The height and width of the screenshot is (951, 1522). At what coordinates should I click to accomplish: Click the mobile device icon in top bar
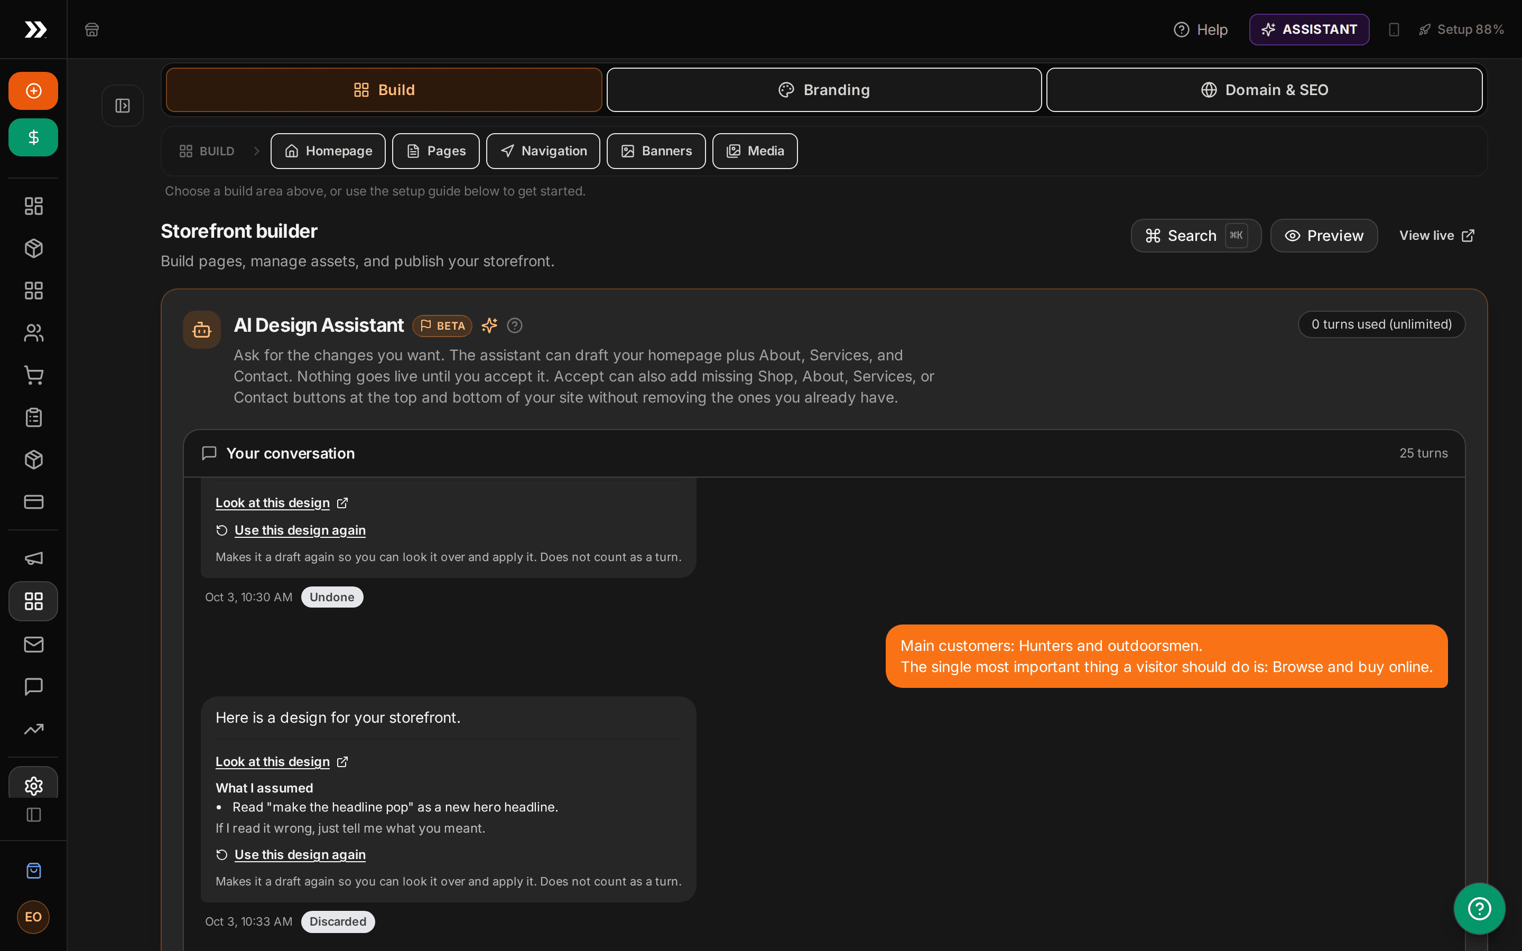(x=1394, y=30)
